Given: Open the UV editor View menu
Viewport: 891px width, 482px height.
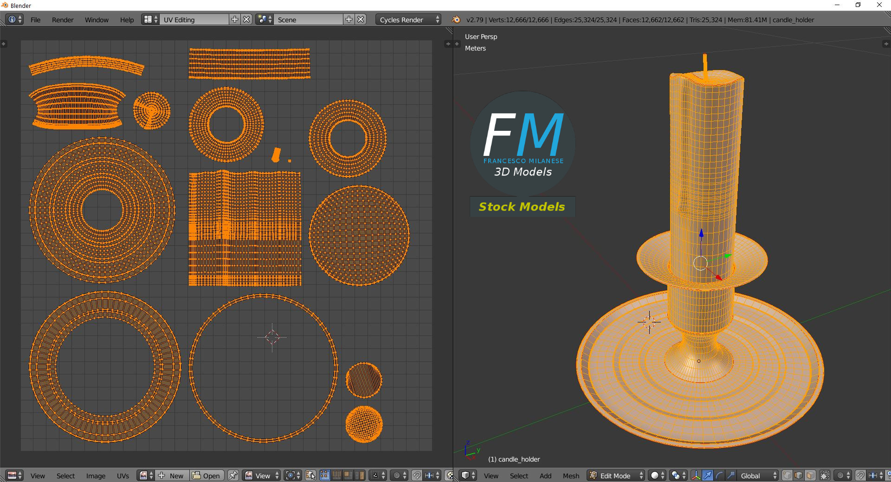Looking at the screenshot, I should click(38, 476).
